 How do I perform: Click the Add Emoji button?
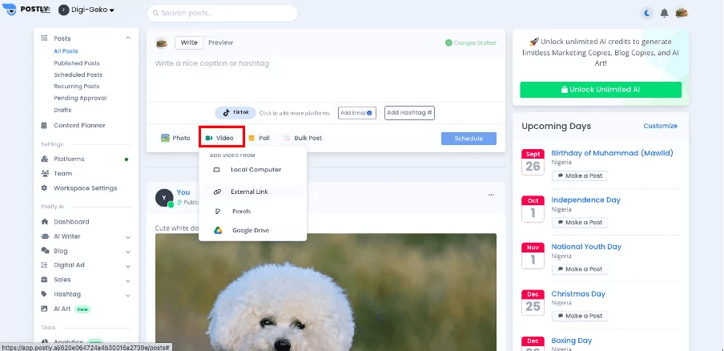point(357,113)
